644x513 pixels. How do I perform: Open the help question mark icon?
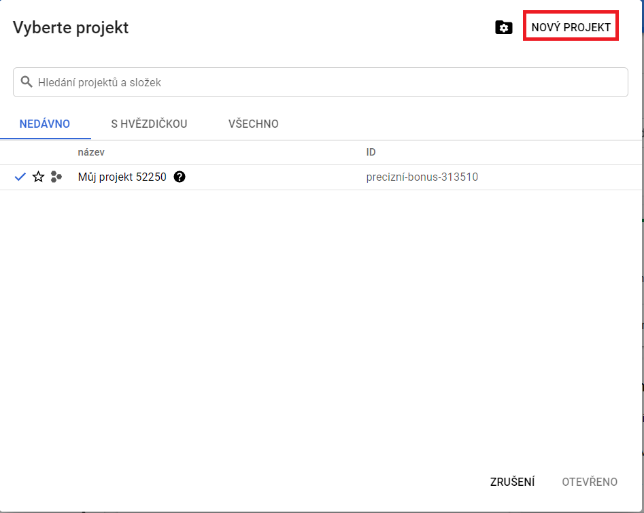[180, 177]
